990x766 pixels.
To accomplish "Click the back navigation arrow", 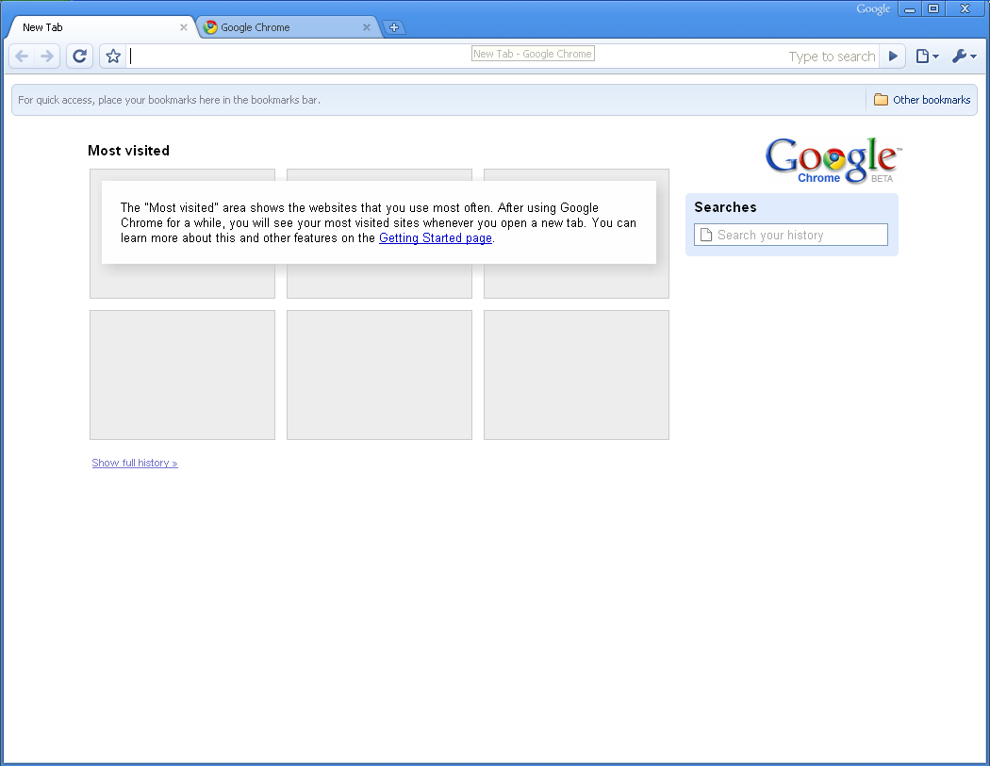I will 21,56.
